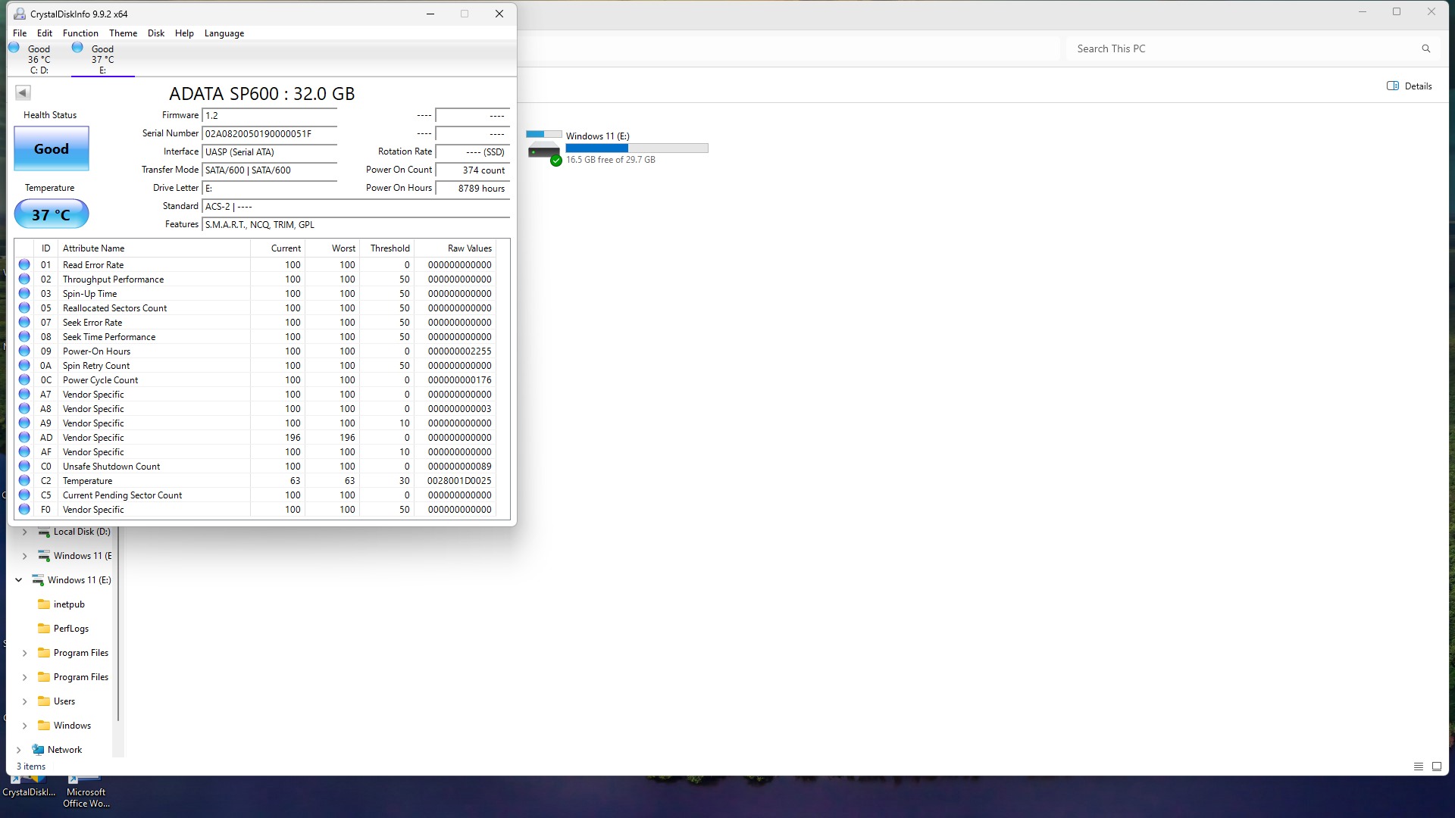Open the Microsoft Office Word desktop shortcut
This screenshot has height=818, width=1455.
[86, 791]
